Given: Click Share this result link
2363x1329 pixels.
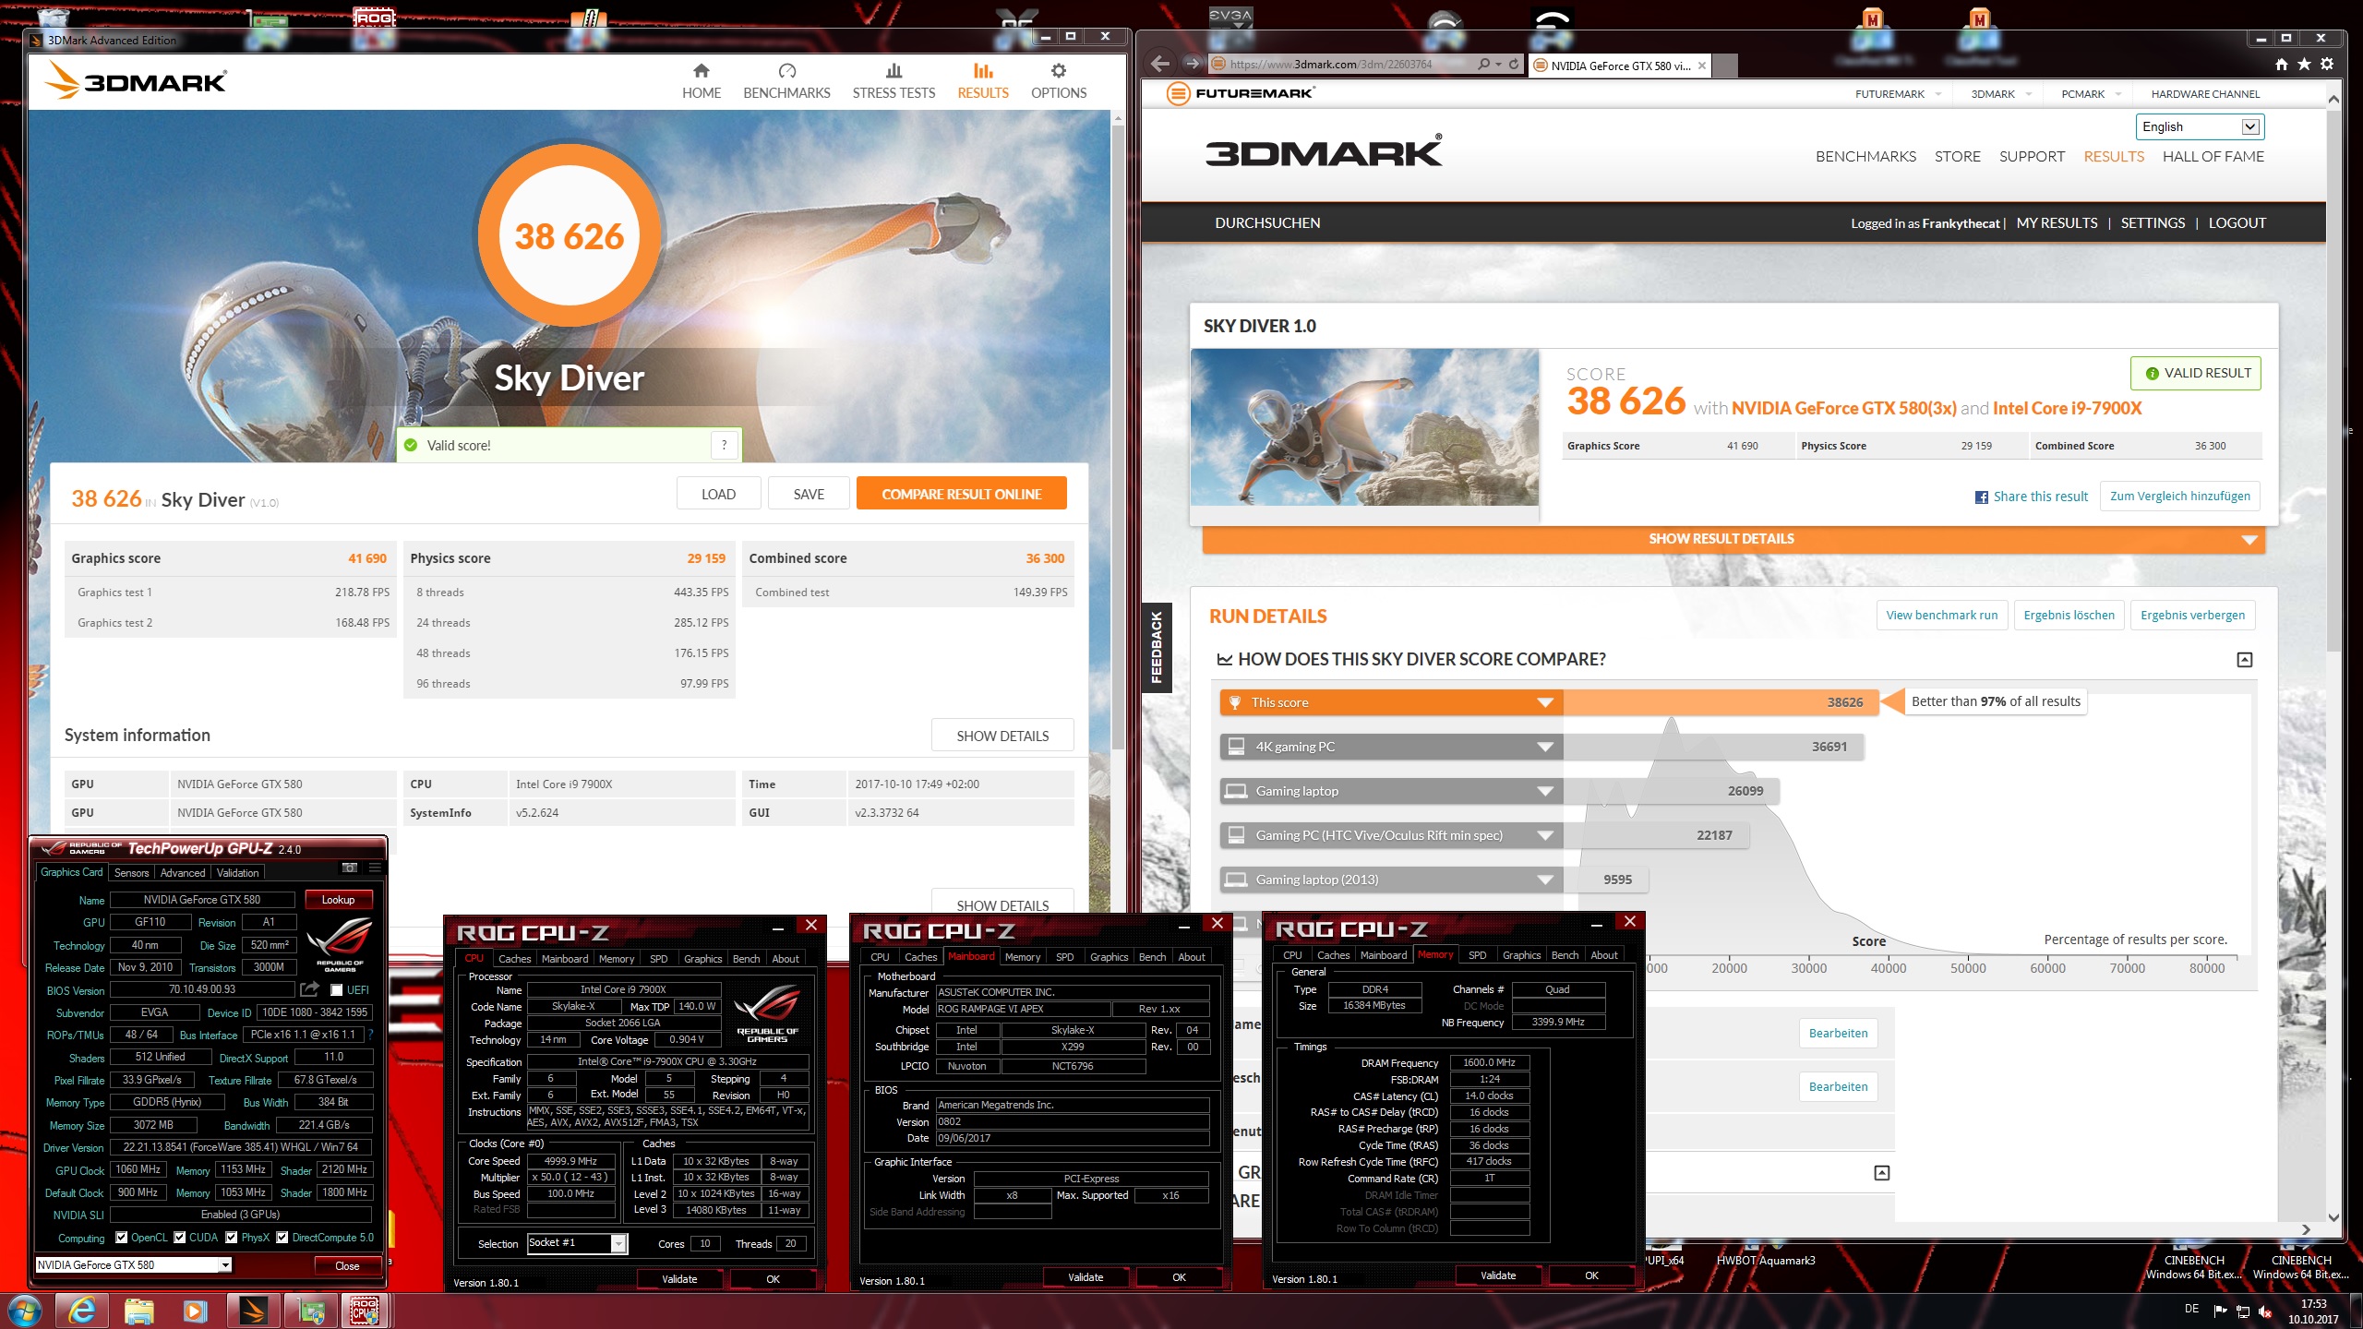Looking at the screenshot, I should [x=2032, y=497].
